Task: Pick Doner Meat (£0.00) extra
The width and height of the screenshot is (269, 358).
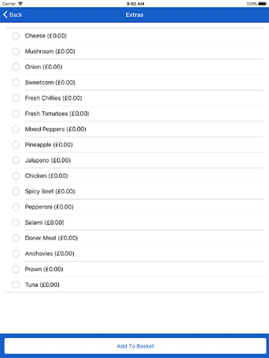Action: [x=135, y=238]
